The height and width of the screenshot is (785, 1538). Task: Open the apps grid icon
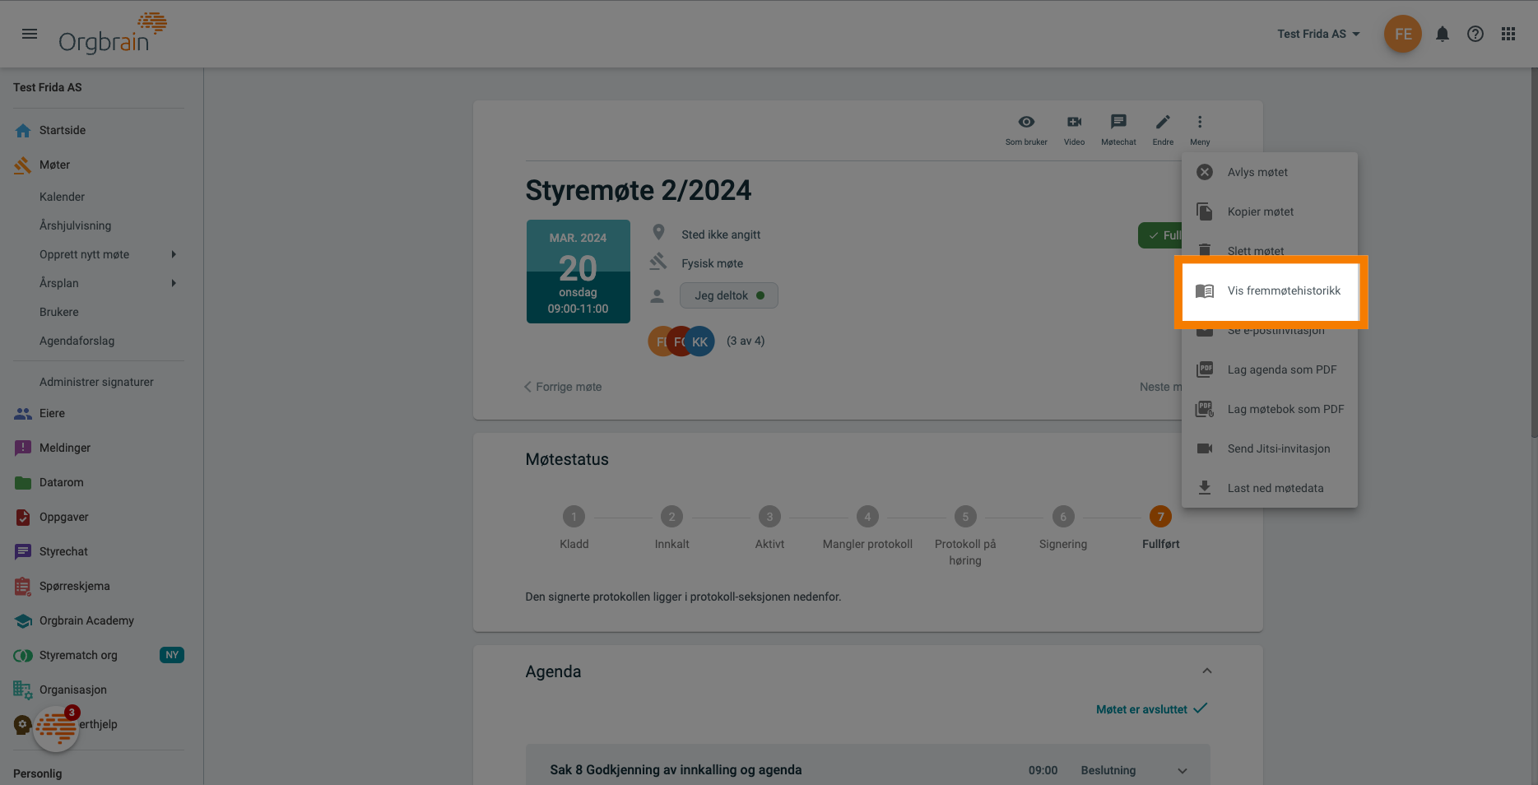click(x=1508, y=34)
